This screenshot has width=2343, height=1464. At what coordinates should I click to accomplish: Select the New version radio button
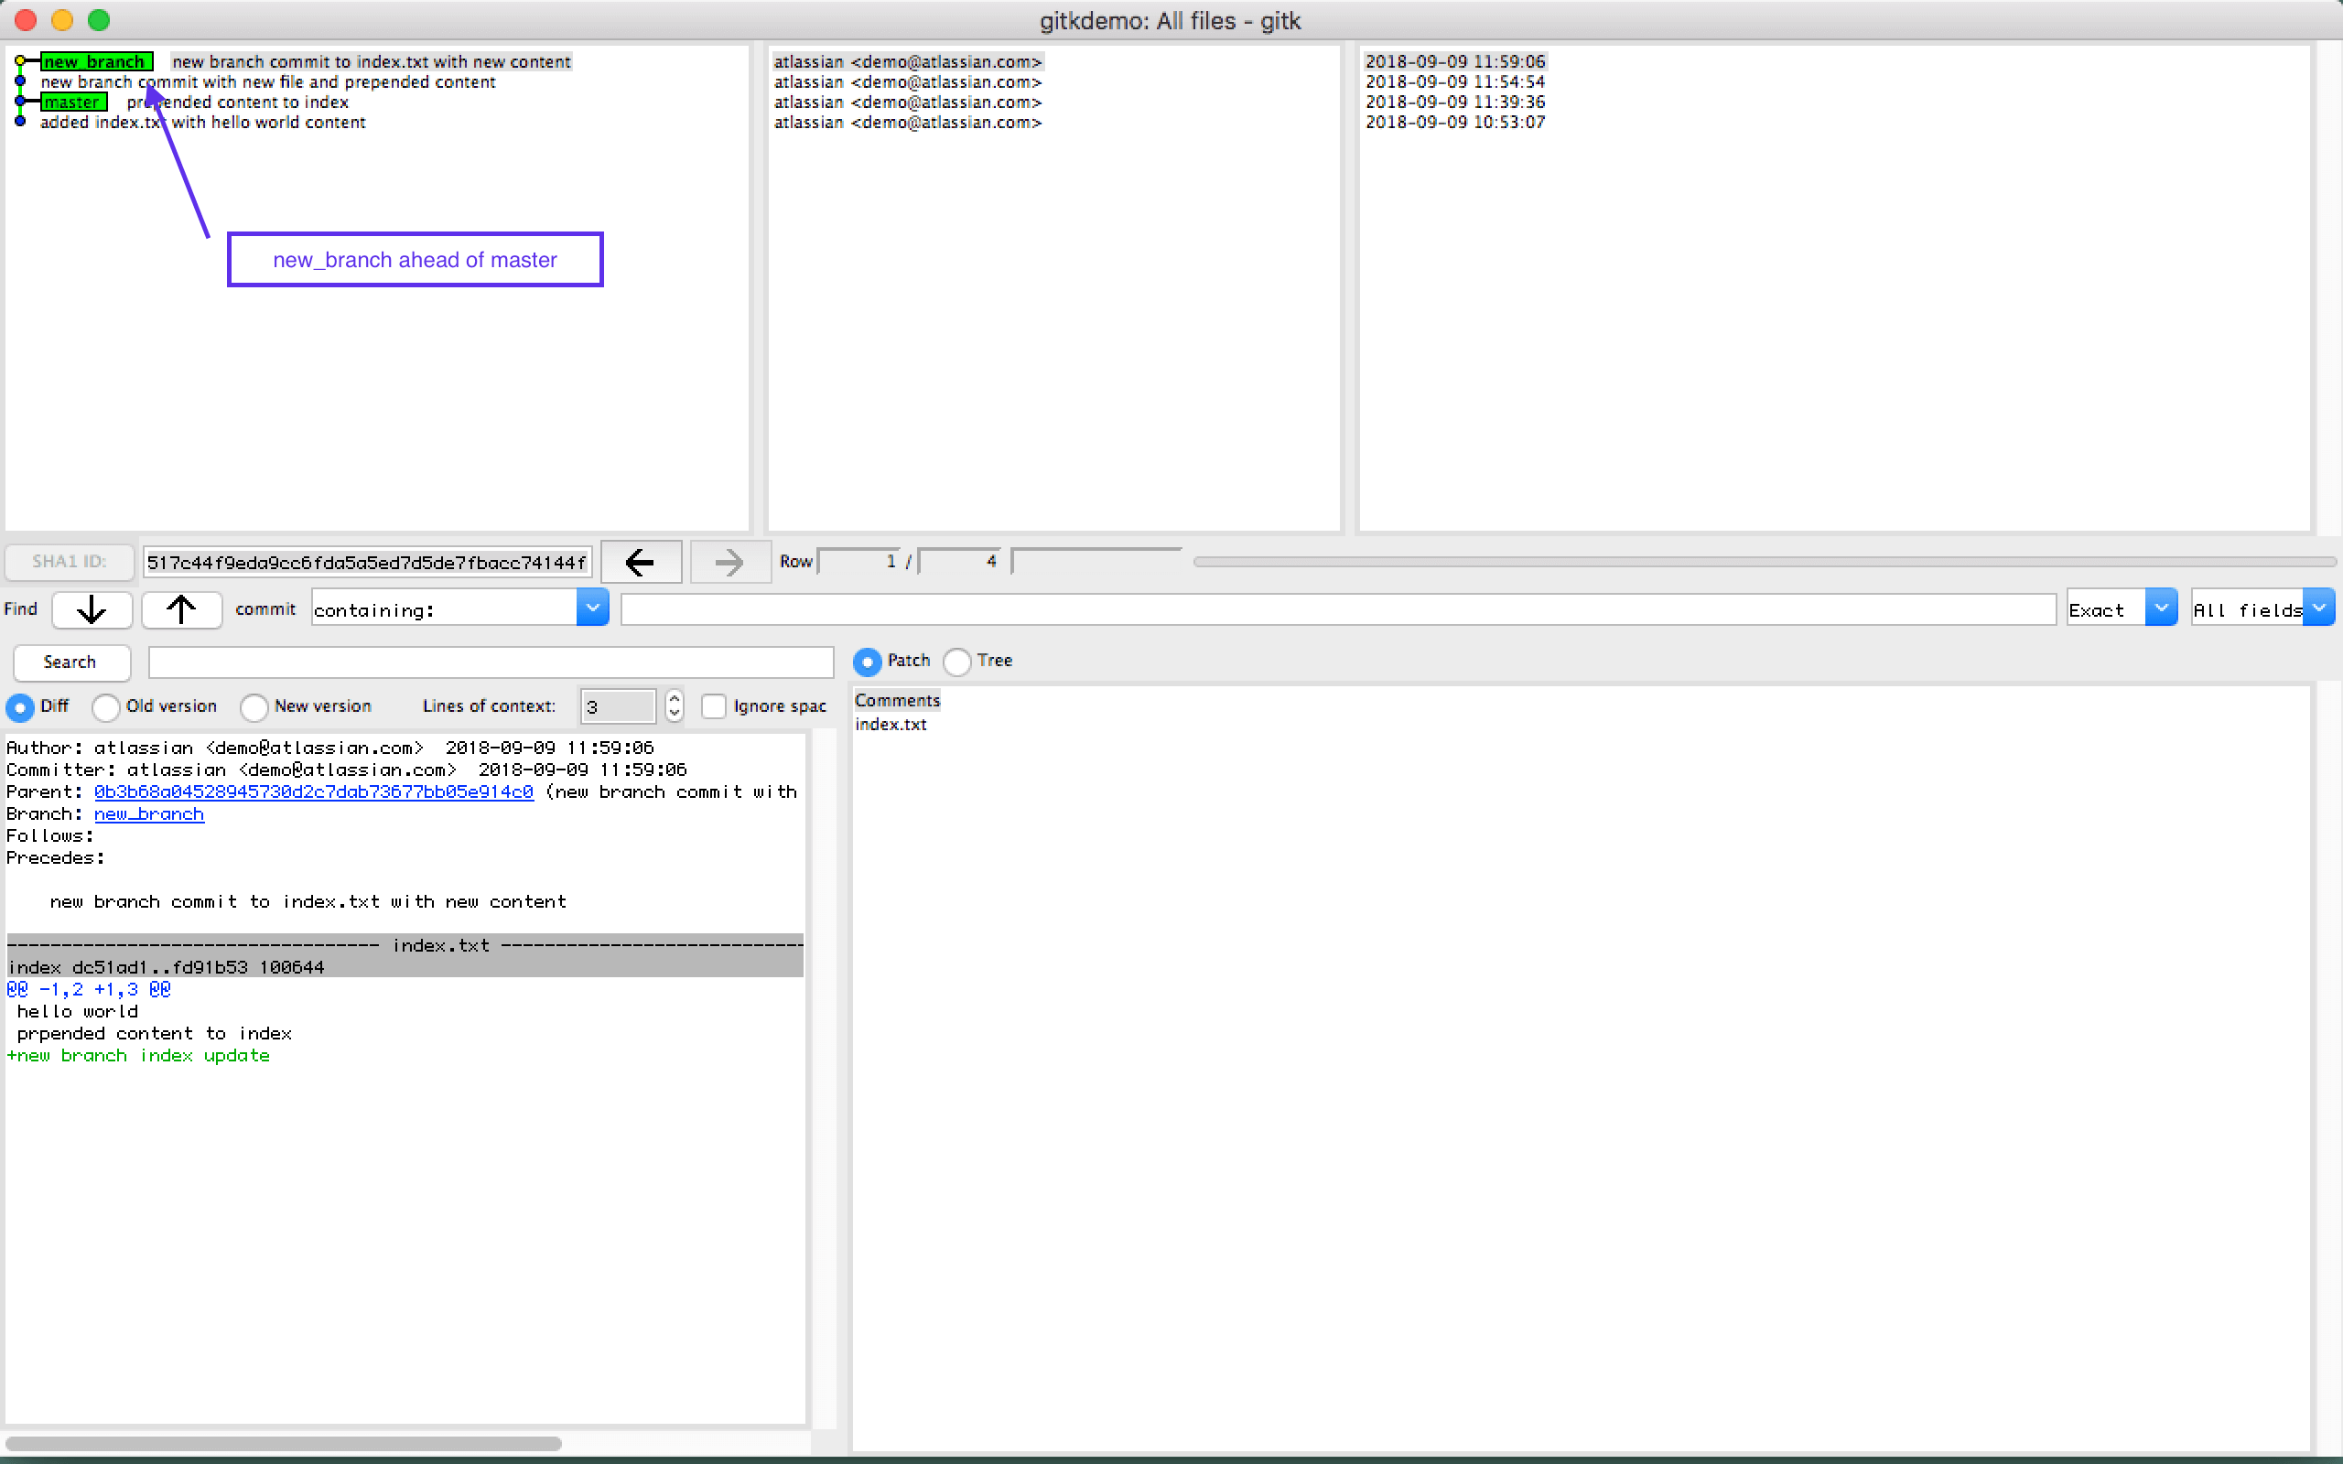[254, 706]
